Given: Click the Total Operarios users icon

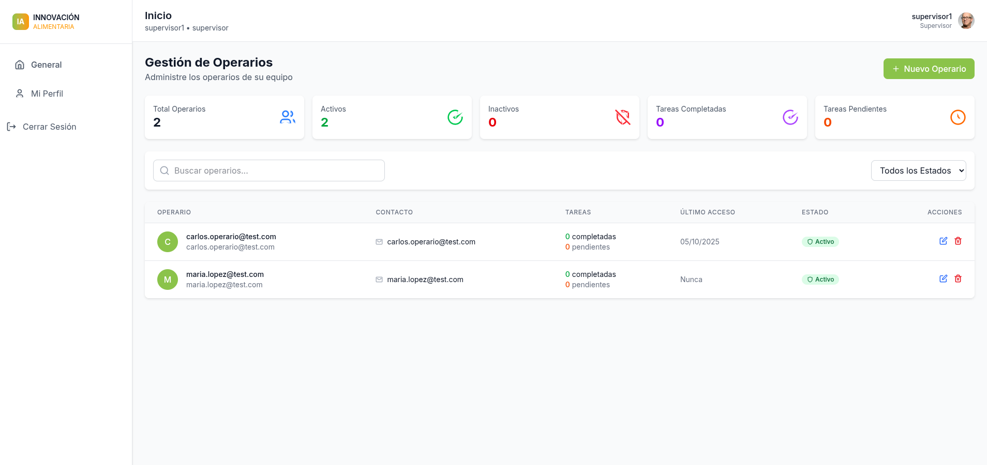Looking at the screenshot, I should 288,117.
